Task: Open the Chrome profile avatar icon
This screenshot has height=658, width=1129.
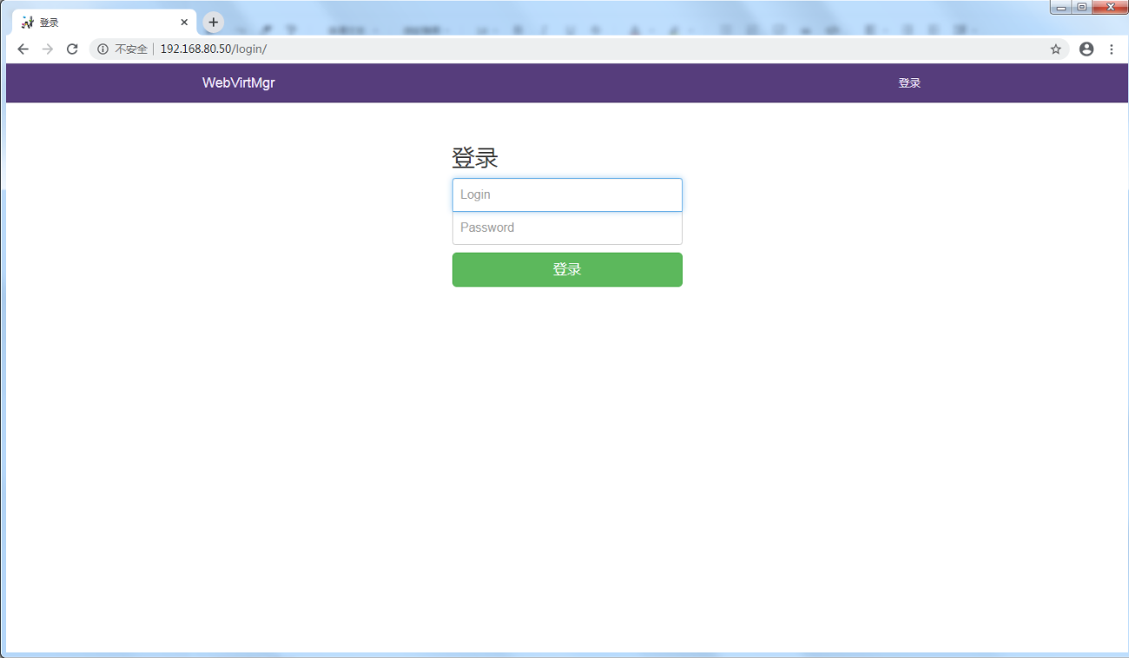Action: 1086,49
